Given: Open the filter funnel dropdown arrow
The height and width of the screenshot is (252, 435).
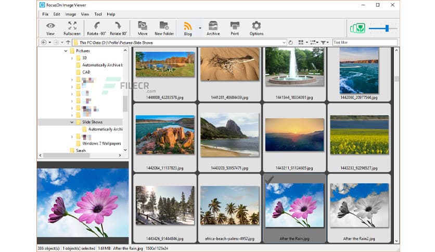Looking at the screenshot, I should point(328,43).
